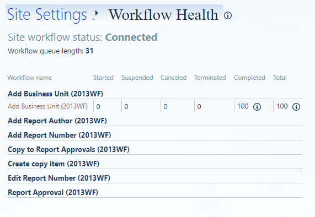Viewport: 315px width, 217px height.
Task: Expand the Add Business Unit (2013WF) group header
Action: [x=56, y=94]
